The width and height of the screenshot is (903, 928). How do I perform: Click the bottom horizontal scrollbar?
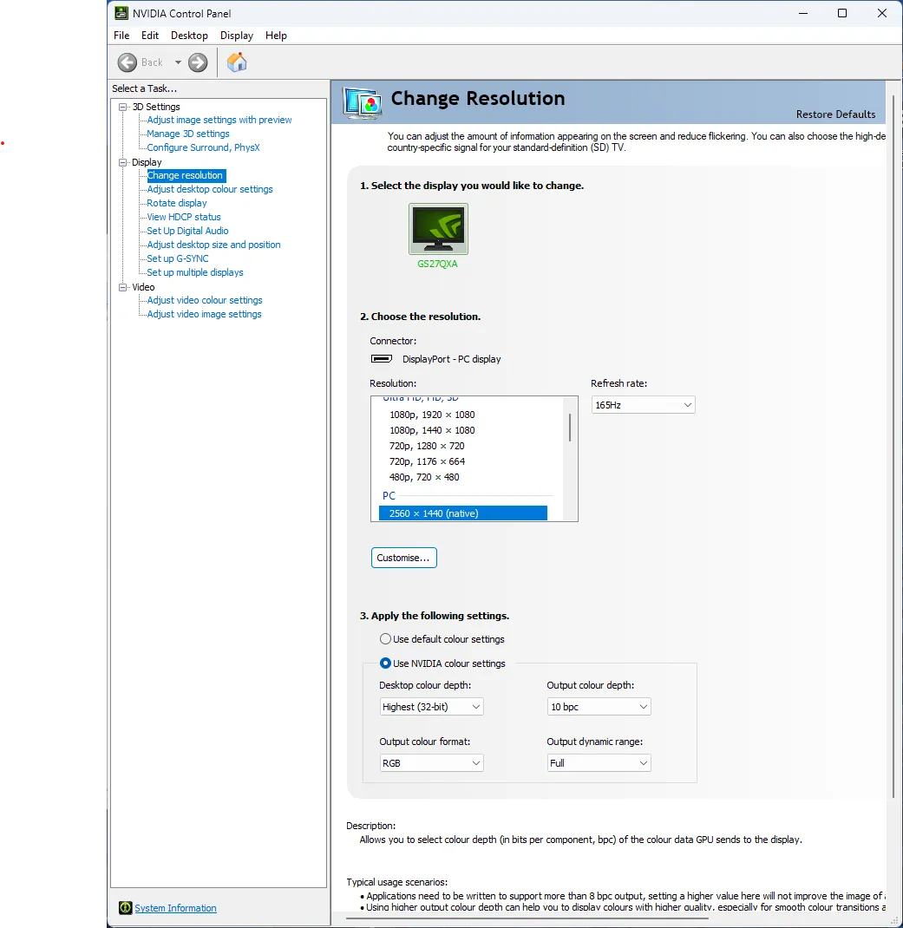pos(527,918)
